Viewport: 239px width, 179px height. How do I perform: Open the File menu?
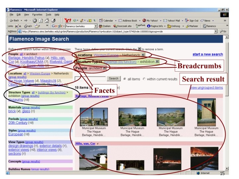pyautogui.click(x=11, y=15)
